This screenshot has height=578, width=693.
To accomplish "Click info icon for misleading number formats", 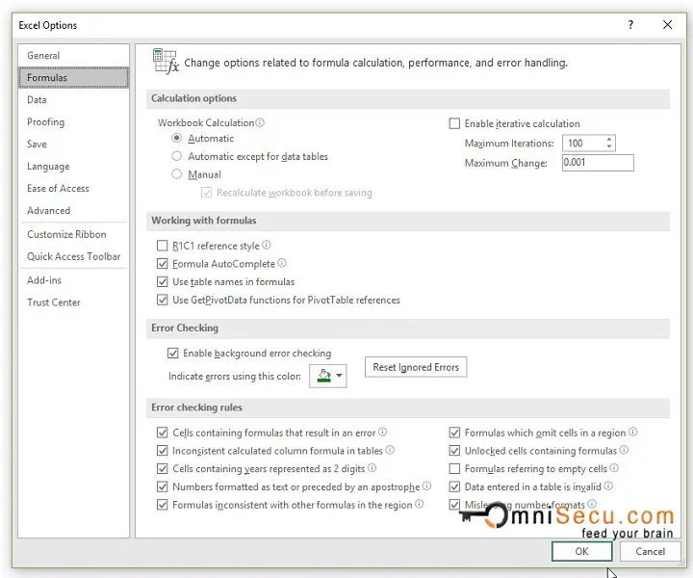I will [x=592, y=504].
